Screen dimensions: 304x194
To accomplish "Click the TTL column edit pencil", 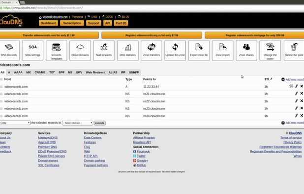I will [x=271, y=79].
